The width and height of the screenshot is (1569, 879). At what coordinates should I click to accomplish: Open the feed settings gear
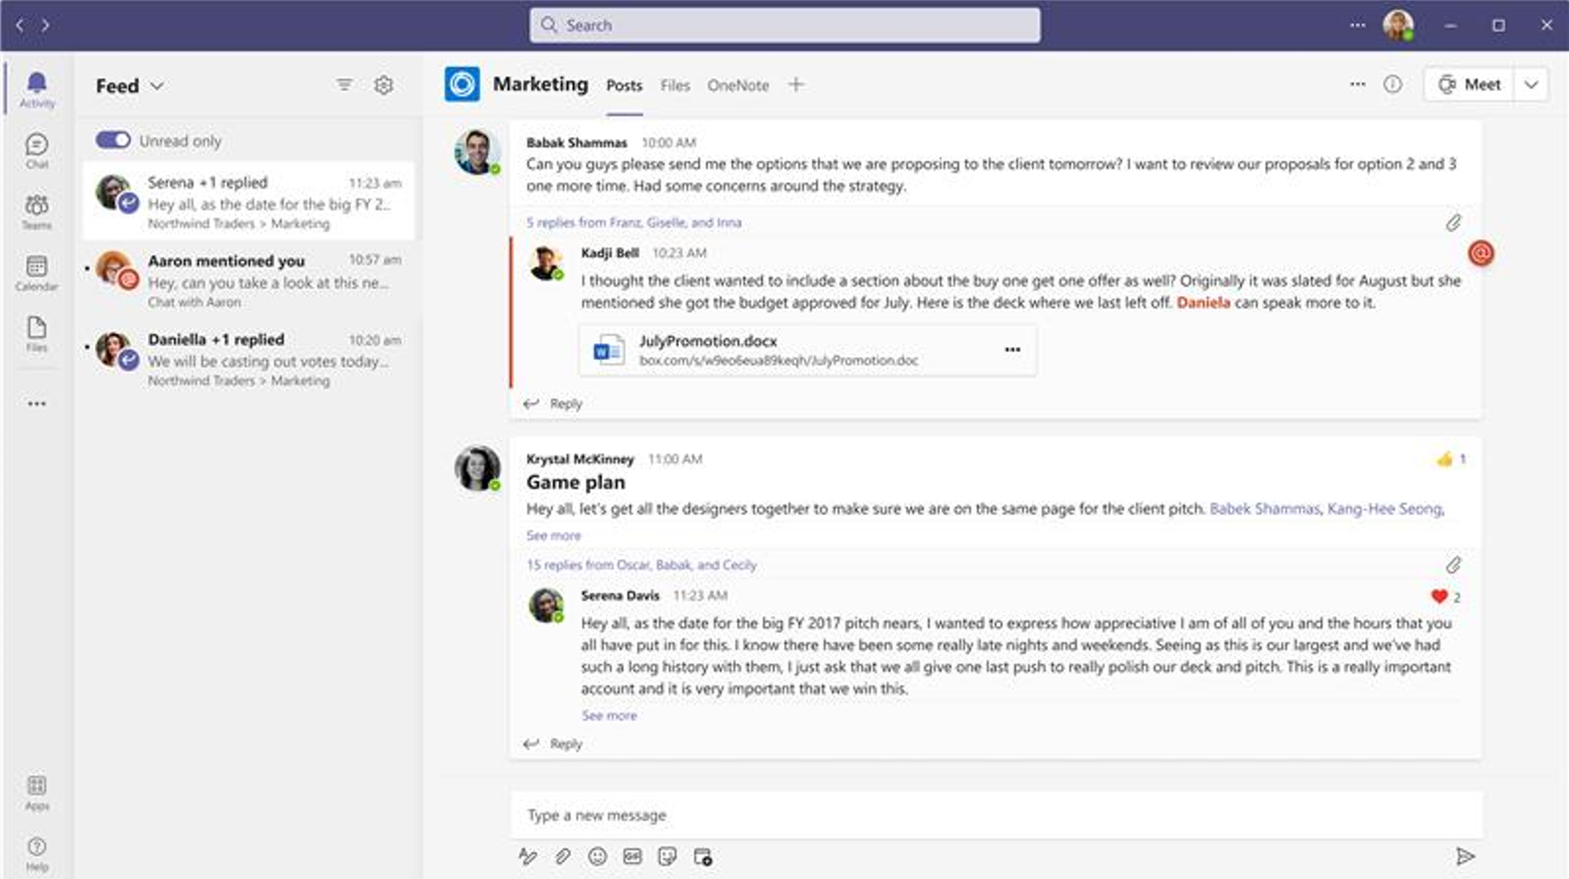383,84
